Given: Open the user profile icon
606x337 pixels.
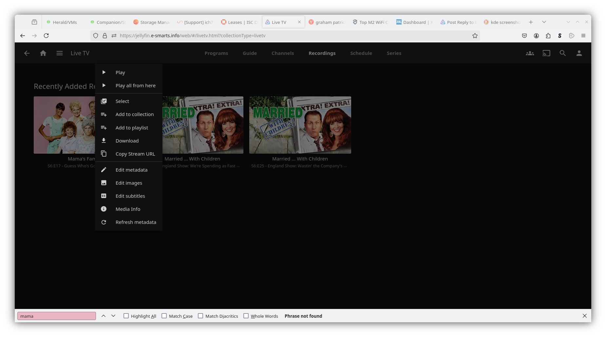Looking at the screenshot, I should tap(579, 53).
